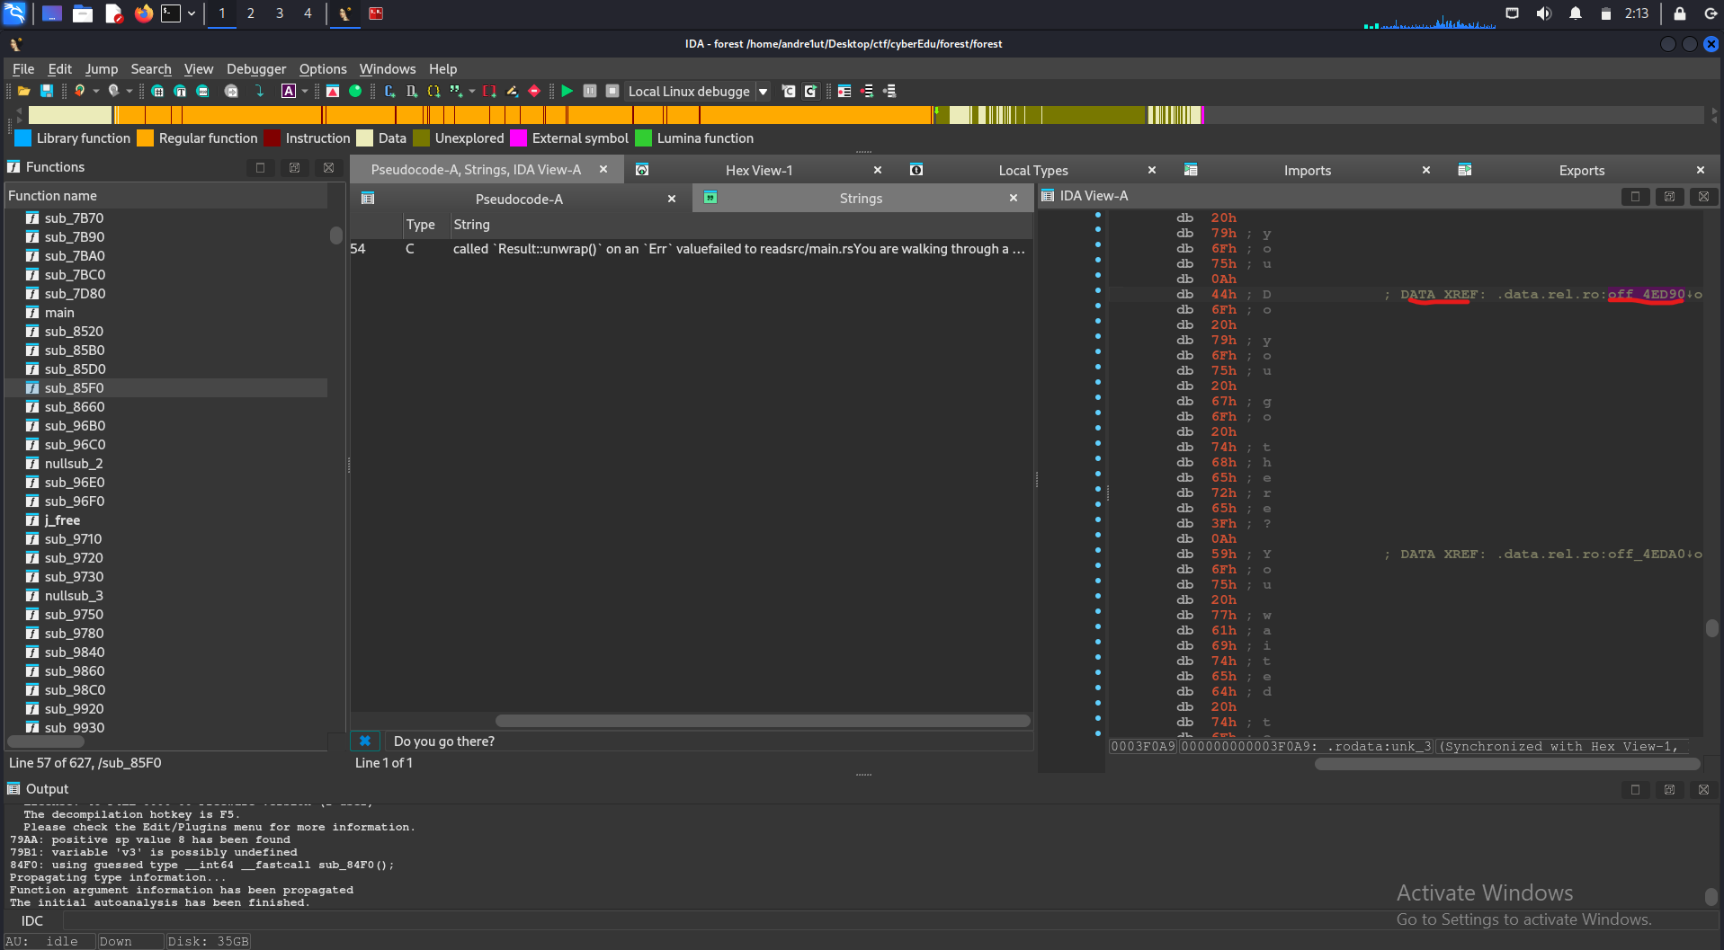Switch to the Pseudocode-A inner tab
This screenshot has width=1724, height=950.
click(x=519, y=199)
